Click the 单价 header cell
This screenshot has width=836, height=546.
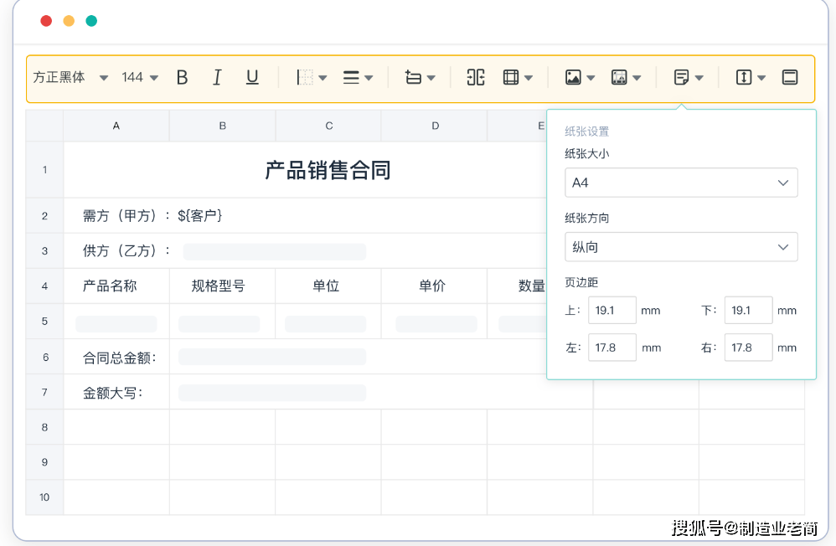pyautogui.click(x=435, y=286)
